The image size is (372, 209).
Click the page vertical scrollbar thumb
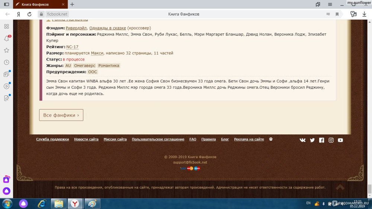(x=370, y=189)
